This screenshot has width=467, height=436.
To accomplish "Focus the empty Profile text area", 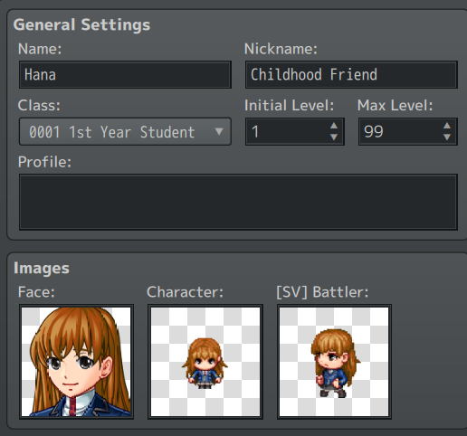I will [238, 202].
